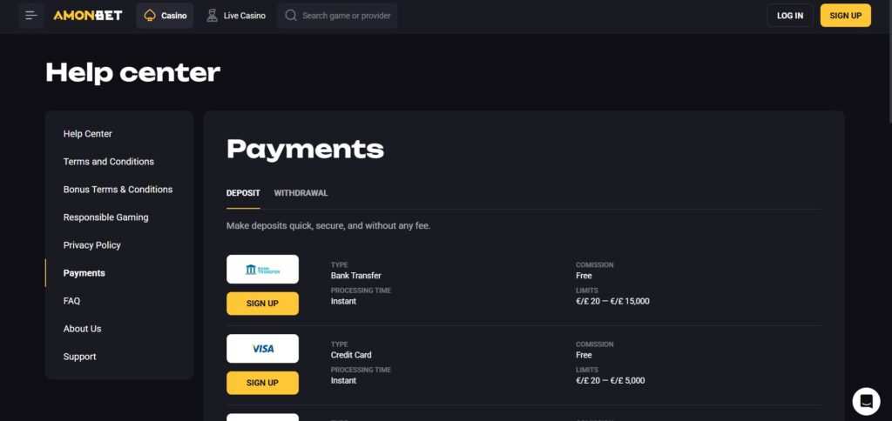
Task: Open the hamburger menu icon
Action: pyautogui.click(x=31, y=16)
